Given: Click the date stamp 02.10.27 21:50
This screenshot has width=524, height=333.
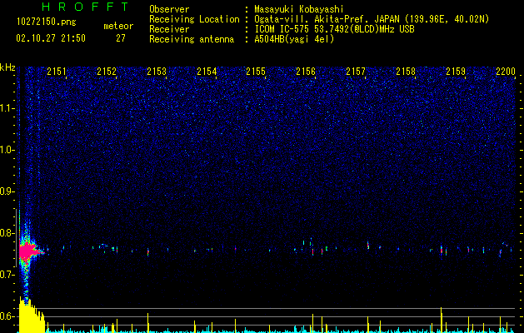Looking at the screenshot, I should (51, 38).
